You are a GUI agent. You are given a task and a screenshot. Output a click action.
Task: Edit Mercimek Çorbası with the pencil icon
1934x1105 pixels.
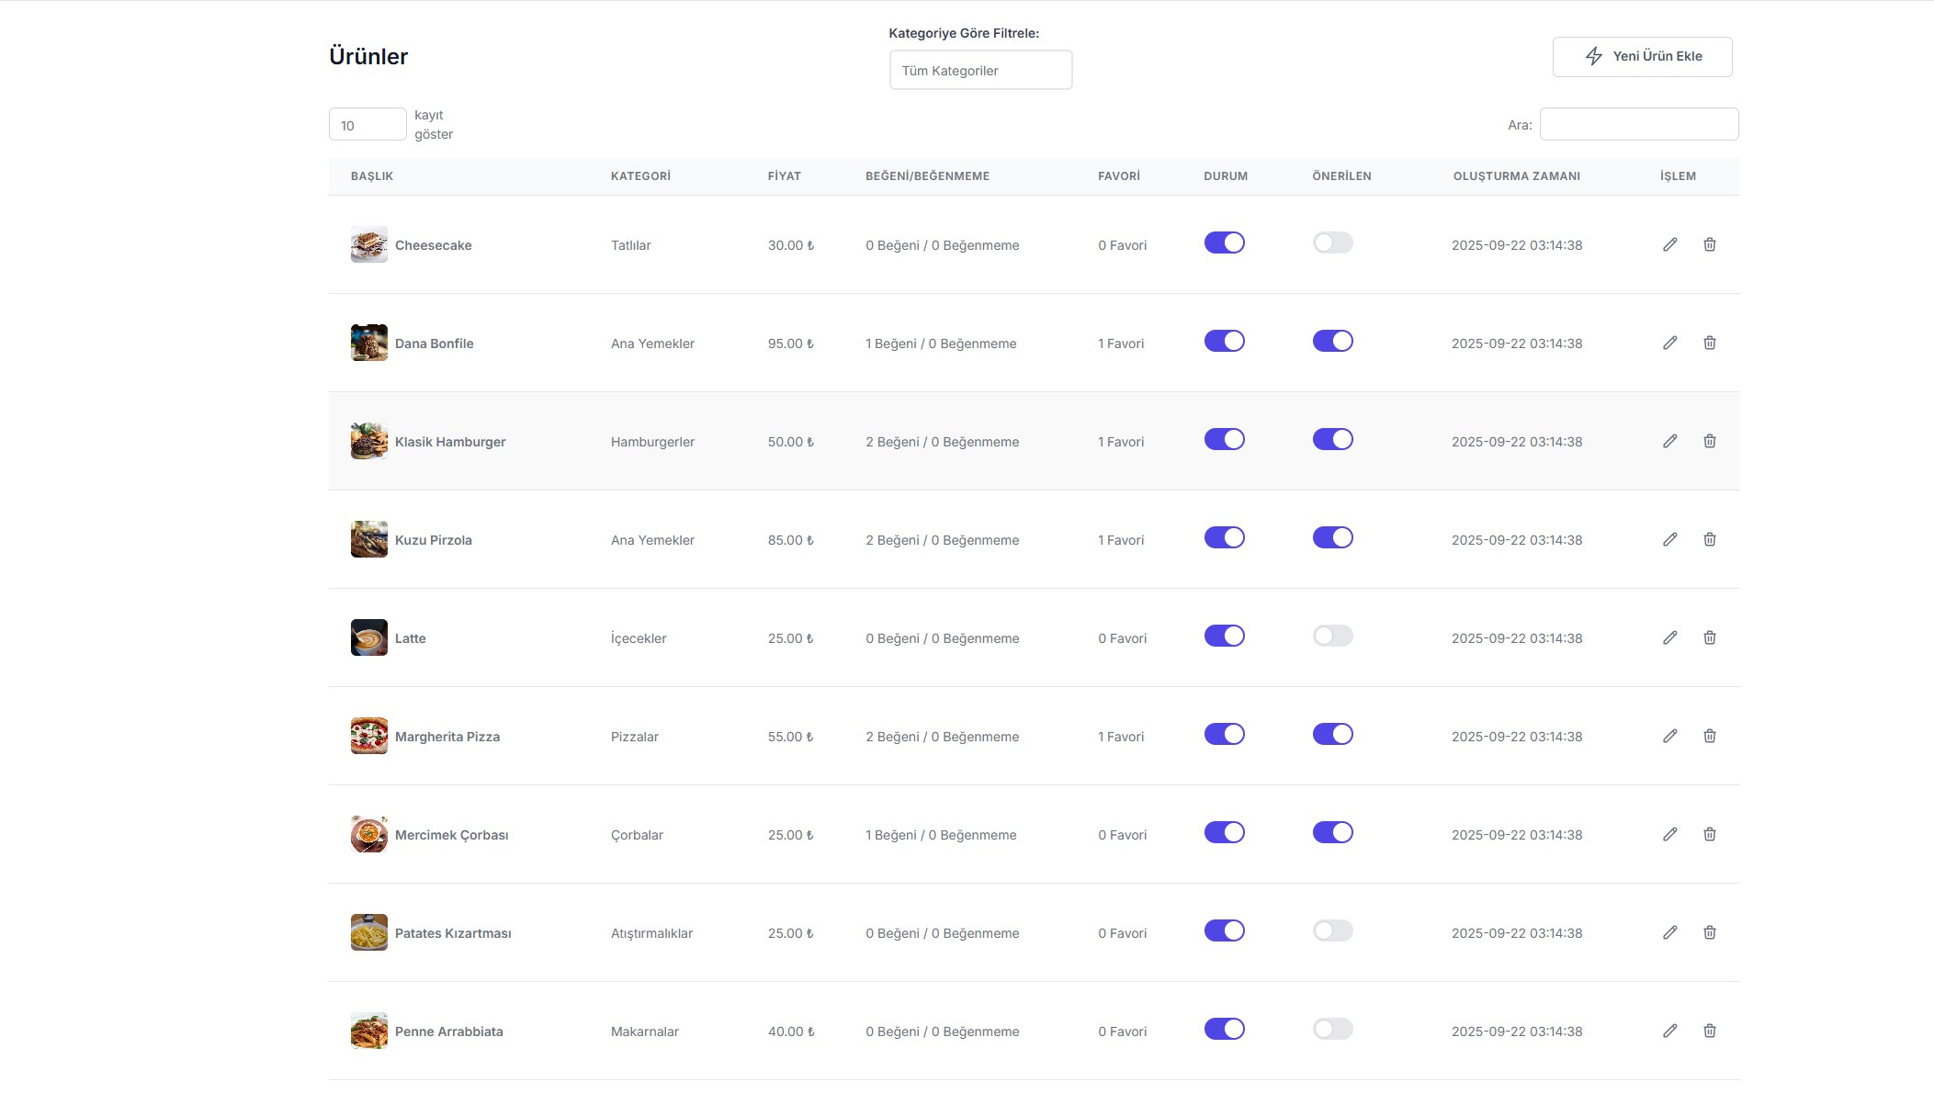(x=1669, y=834)
